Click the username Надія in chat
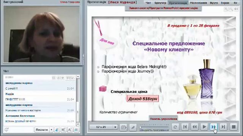The height and width of the screenshot is (136, 243). click(x=9, y=94)
